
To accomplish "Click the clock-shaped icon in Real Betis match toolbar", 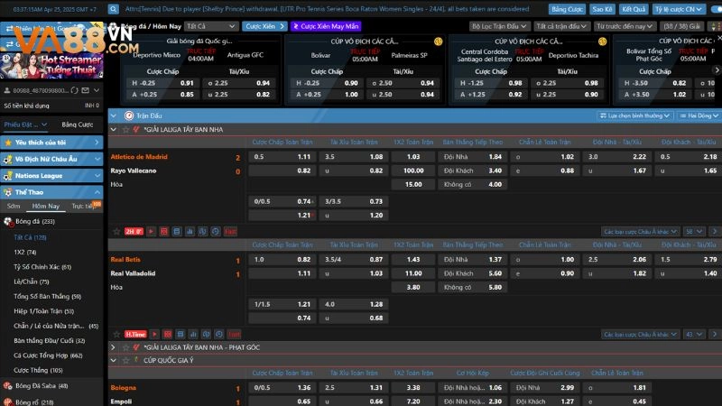I will click(x=219, y=334).
